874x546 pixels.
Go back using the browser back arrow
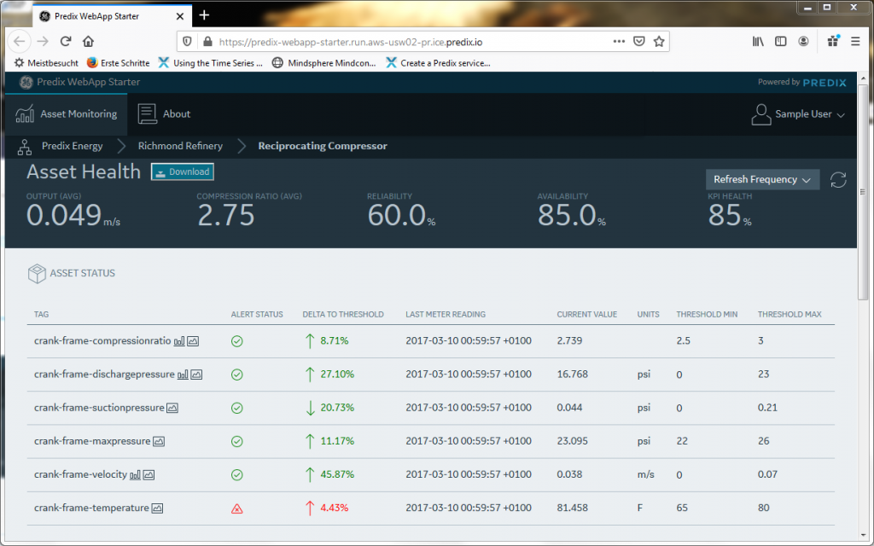[20, 41]
